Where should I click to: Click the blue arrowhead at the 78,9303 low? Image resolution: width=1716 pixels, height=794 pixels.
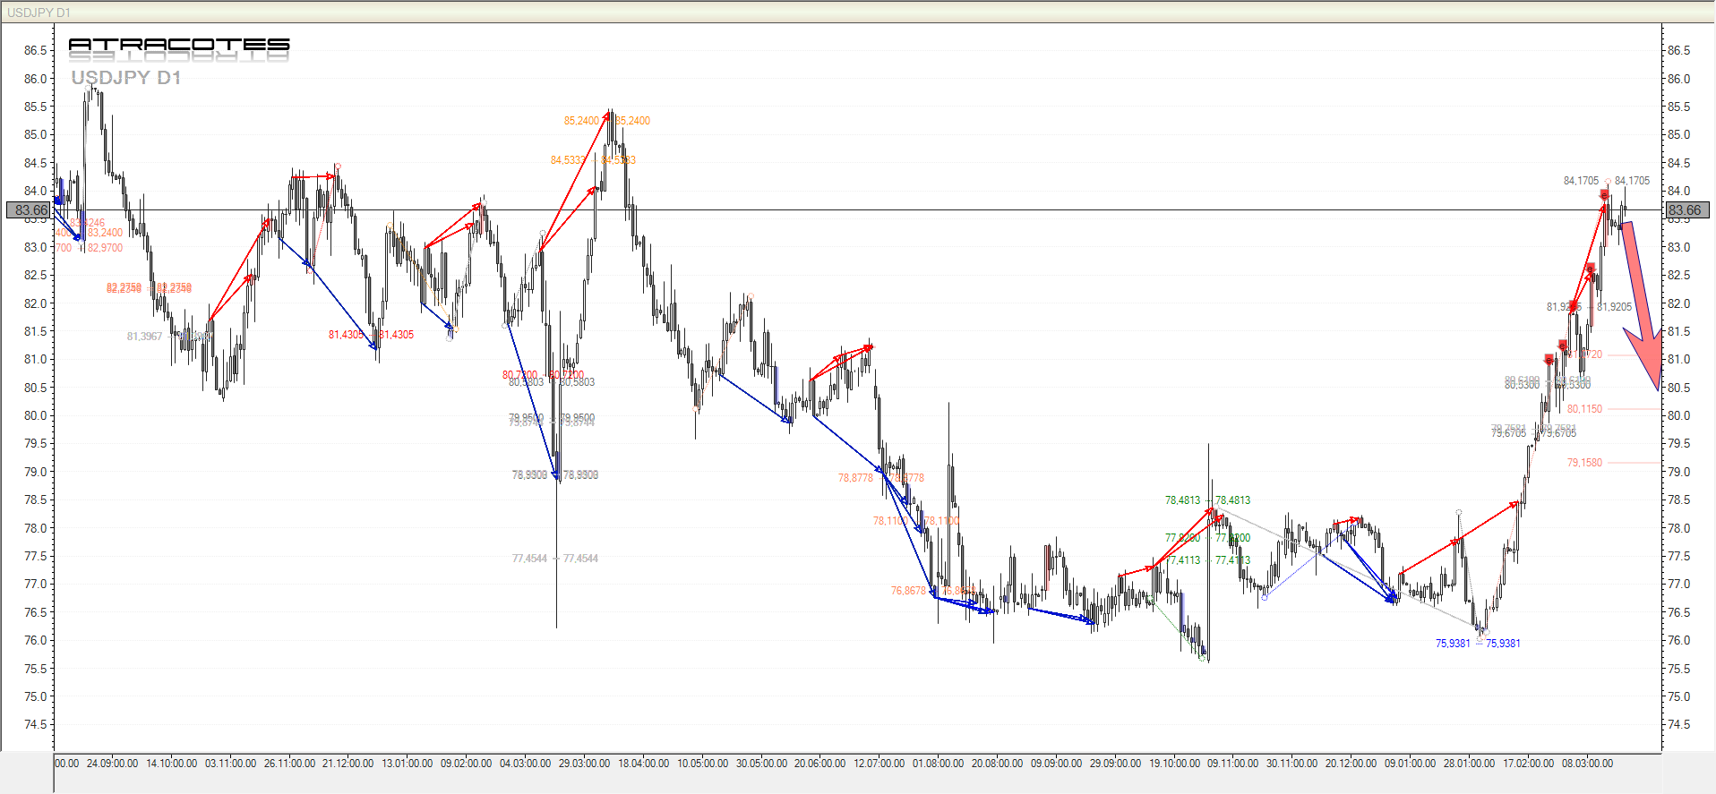pyautogui.click(x=557, y=474)
